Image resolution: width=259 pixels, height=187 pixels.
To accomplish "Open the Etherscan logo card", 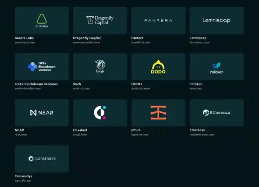I will [216, 113].
